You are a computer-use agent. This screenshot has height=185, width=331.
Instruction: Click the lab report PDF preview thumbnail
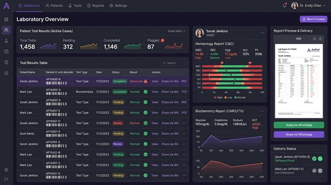(x=299, y=81)
